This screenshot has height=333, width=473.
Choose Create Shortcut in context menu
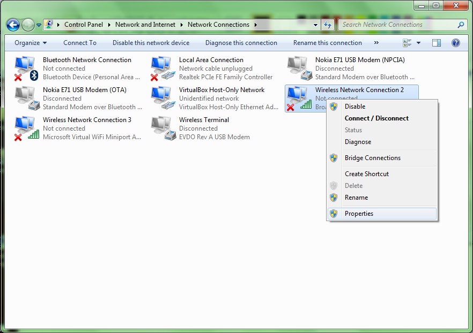(x=382, y=173)
